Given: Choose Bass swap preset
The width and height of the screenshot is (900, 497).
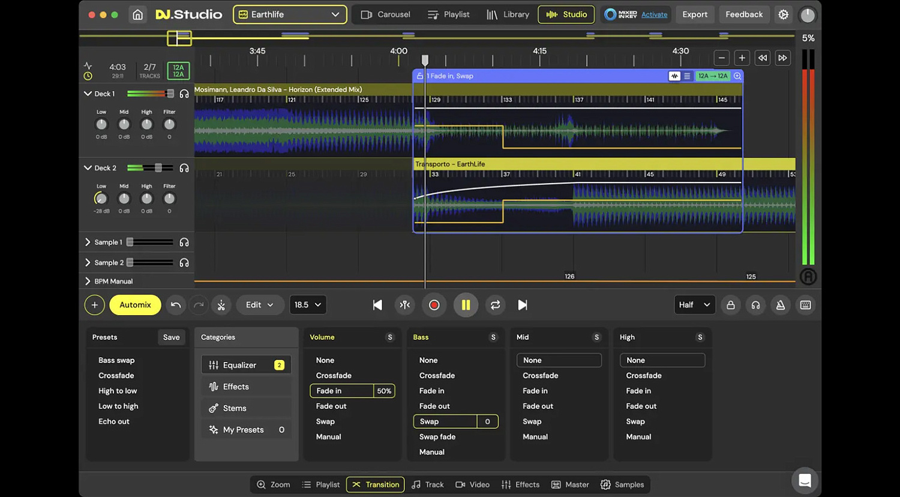Looking at the screenshot, I should coord(116,360).
